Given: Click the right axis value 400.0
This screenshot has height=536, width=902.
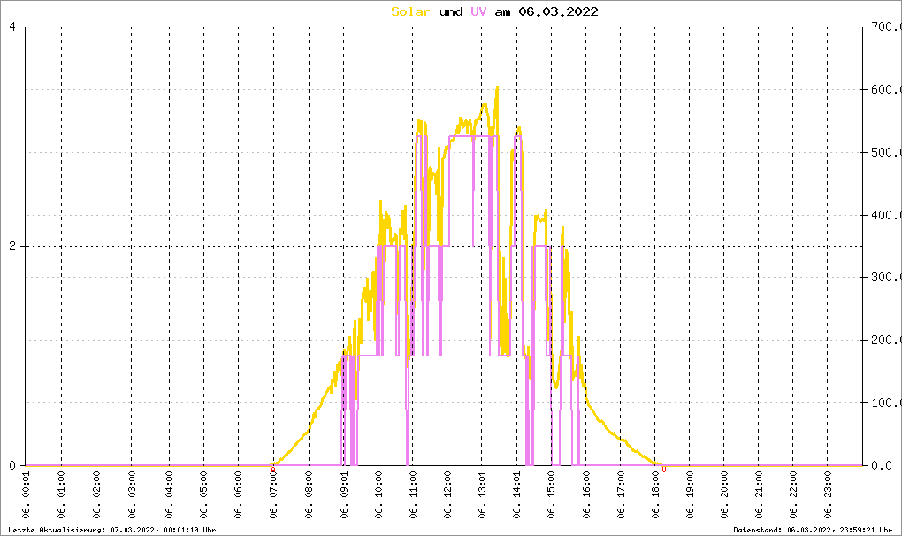Looking at the screenshot, I should [886, 215].
